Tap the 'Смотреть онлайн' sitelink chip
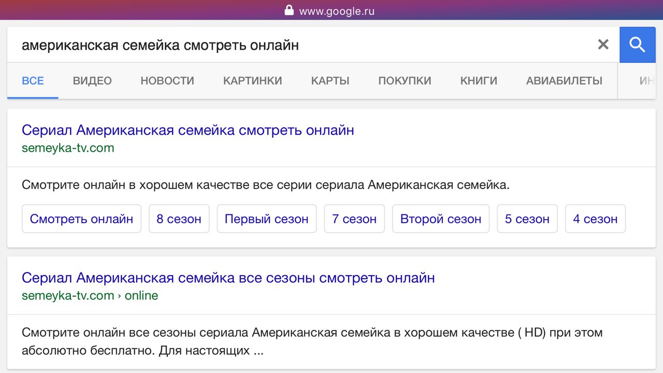 point(81,219)
